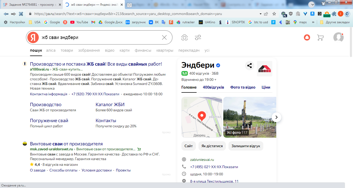Expand the address bar dropdown arrow
The image size is (353, 188).
pos(260,14)
